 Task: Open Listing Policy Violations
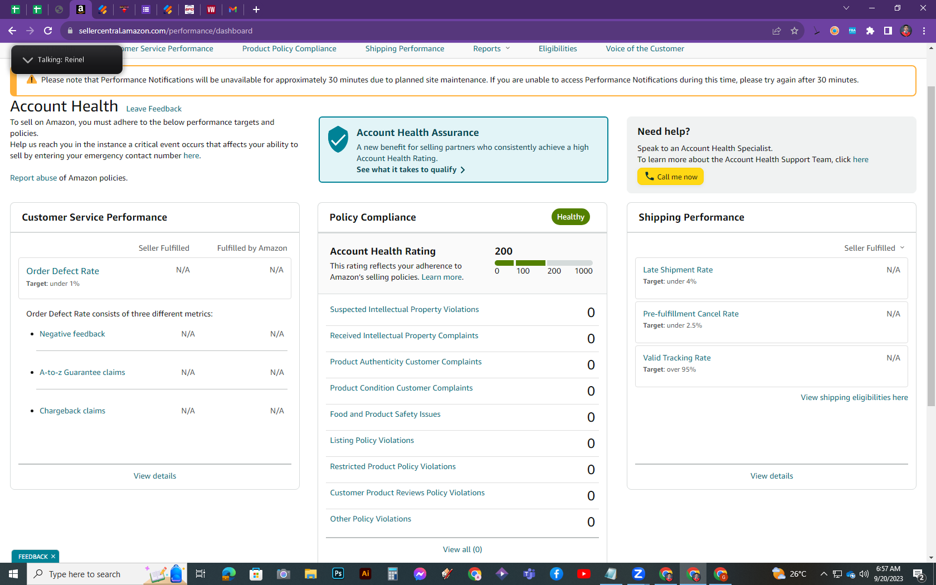tap(372, 440)
